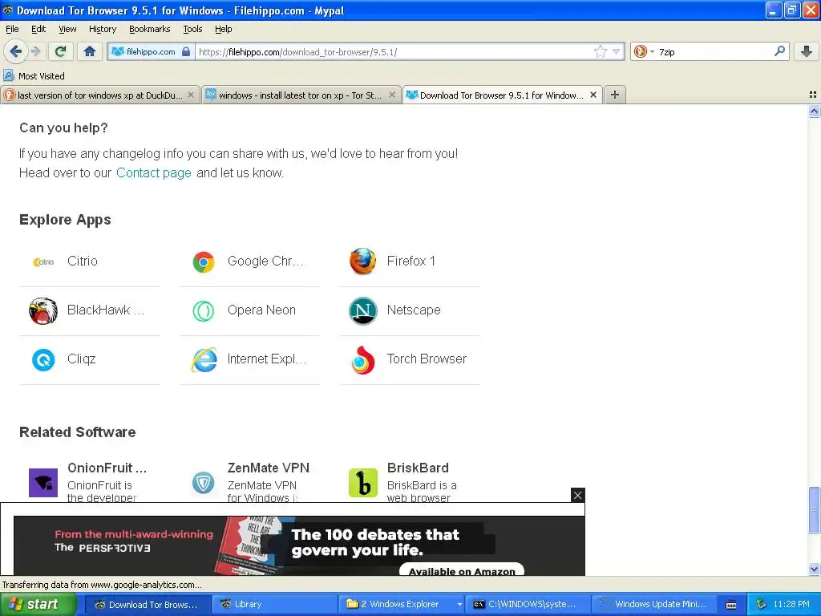Reload the page with the refresh icon

(61, 51)
